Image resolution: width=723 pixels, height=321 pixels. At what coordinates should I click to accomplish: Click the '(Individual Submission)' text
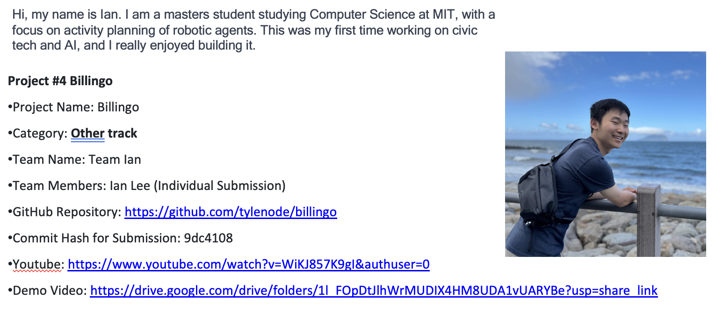point(220,186)
